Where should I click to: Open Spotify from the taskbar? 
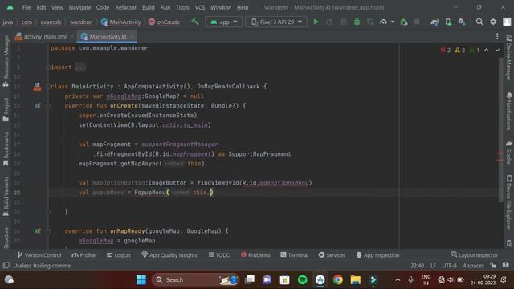tap(303, 280)
